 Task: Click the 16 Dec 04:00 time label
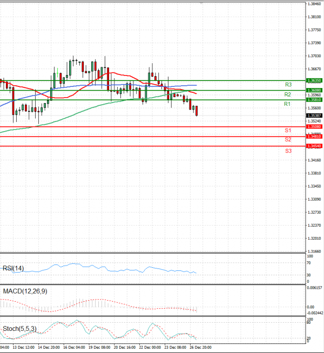click(74, 348)
